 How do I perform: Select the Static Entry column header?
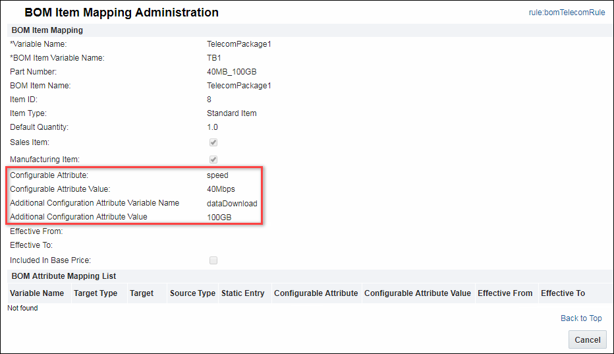(243, 293)
